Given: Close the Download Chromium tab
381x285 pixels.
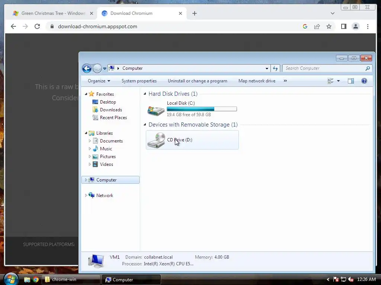Looking at the screenshot, I should tap(180, 13).
